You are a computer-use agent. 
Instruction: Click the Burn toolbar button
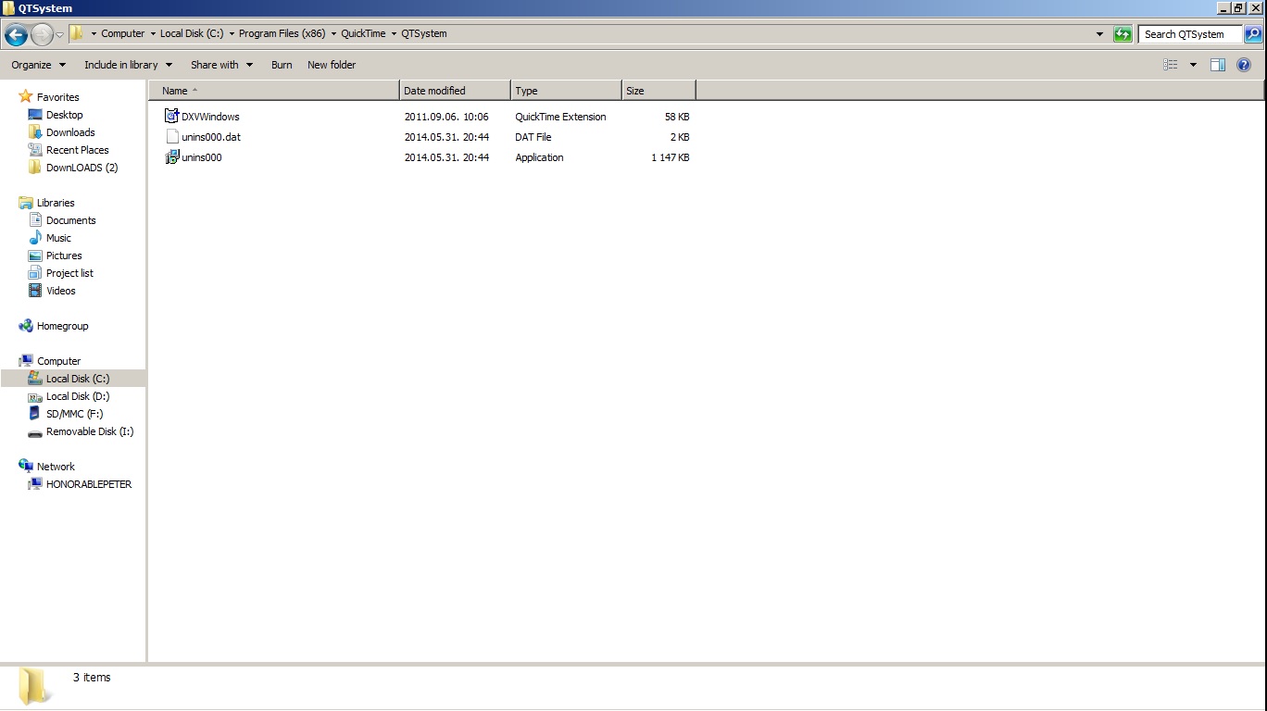282,65
